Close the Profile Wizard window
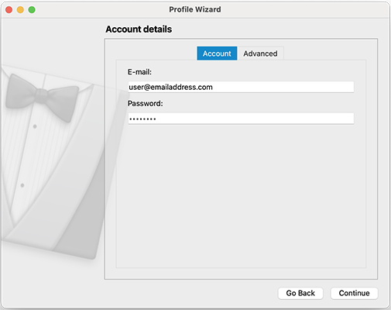 [x=9, y=10]
